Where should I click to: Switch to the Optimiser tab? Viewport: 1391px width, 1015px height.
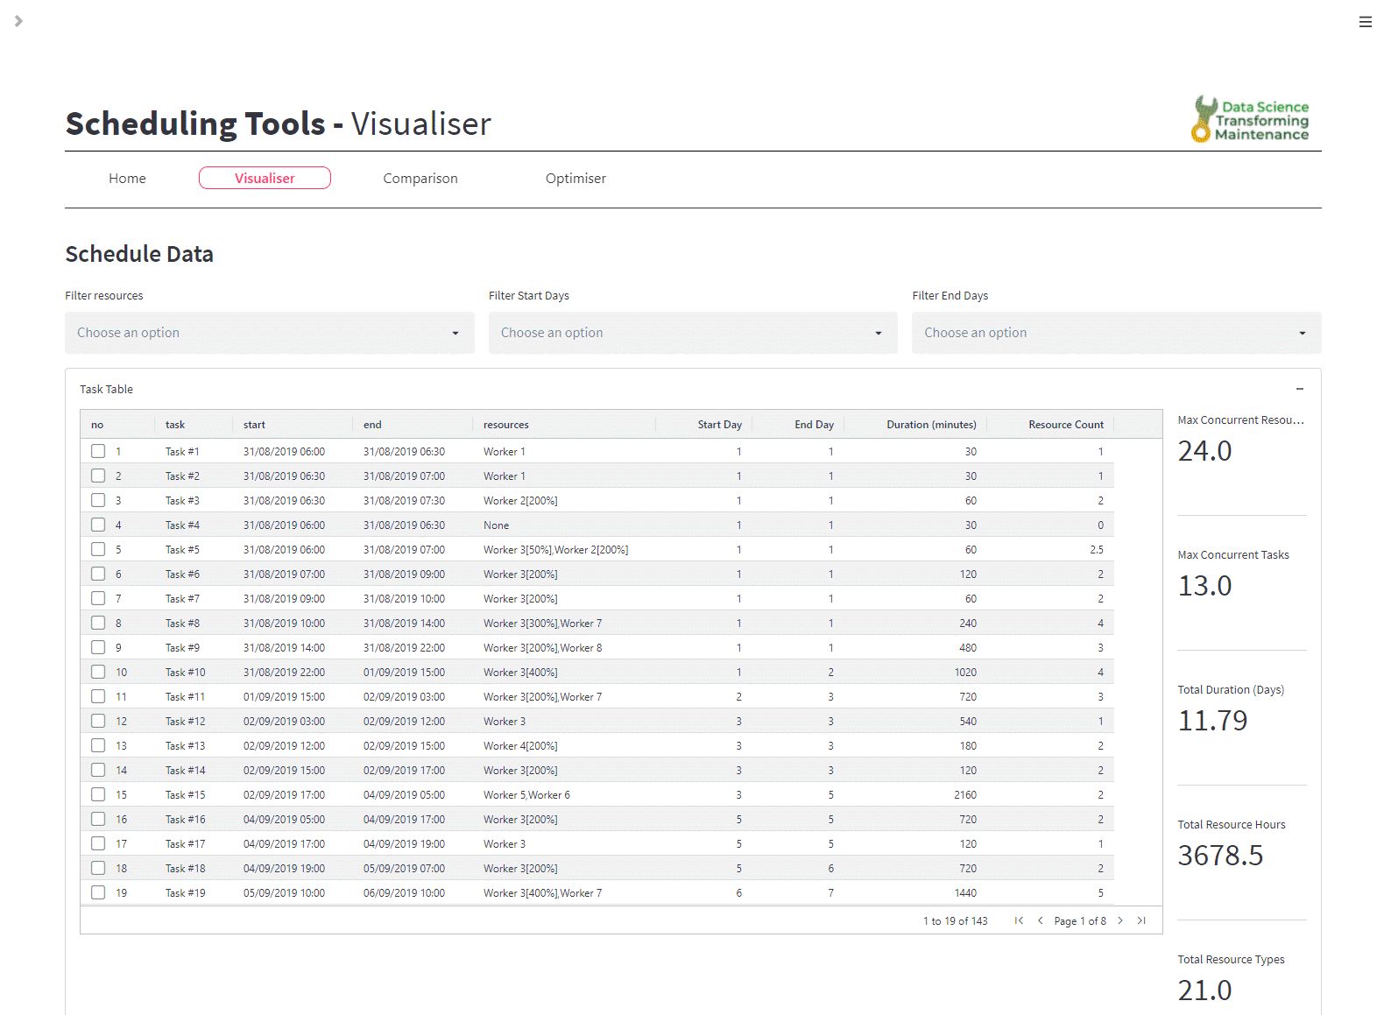(x=575, y=178)
